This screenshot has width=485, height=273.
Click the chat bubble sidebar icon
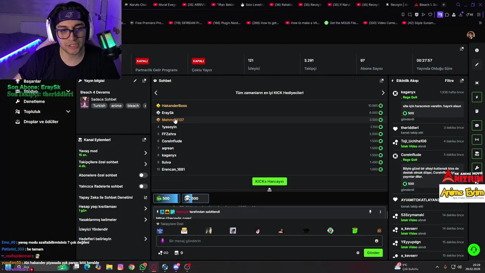(x=477, y=126)
